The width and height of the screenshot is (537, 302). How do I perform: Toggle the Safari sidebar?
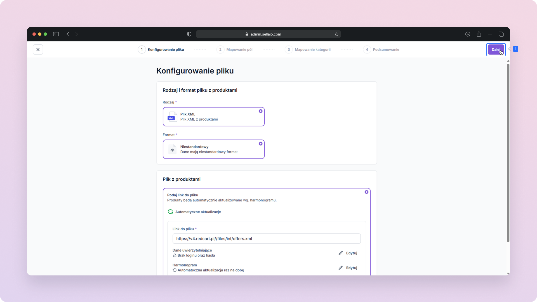click(x=56, y=34)
